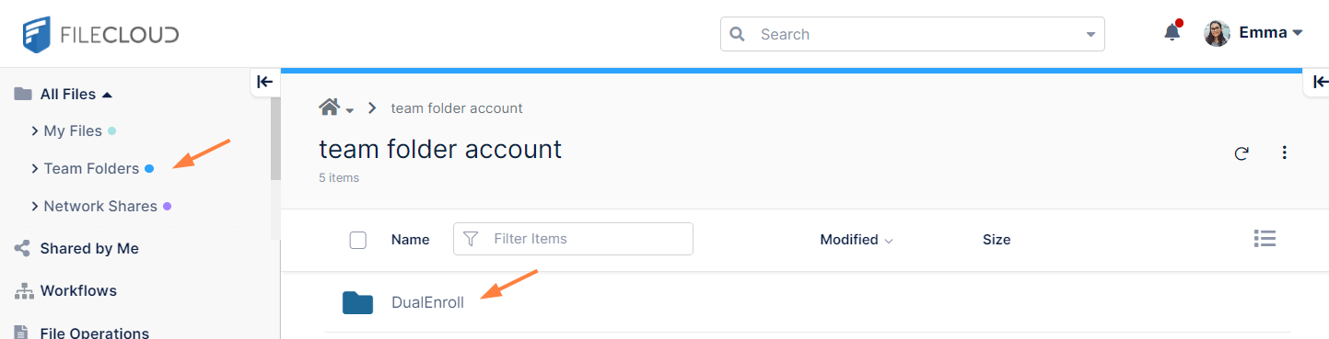Switch layout with the list view icon

pyautogui.click(x=1265, y=239)
